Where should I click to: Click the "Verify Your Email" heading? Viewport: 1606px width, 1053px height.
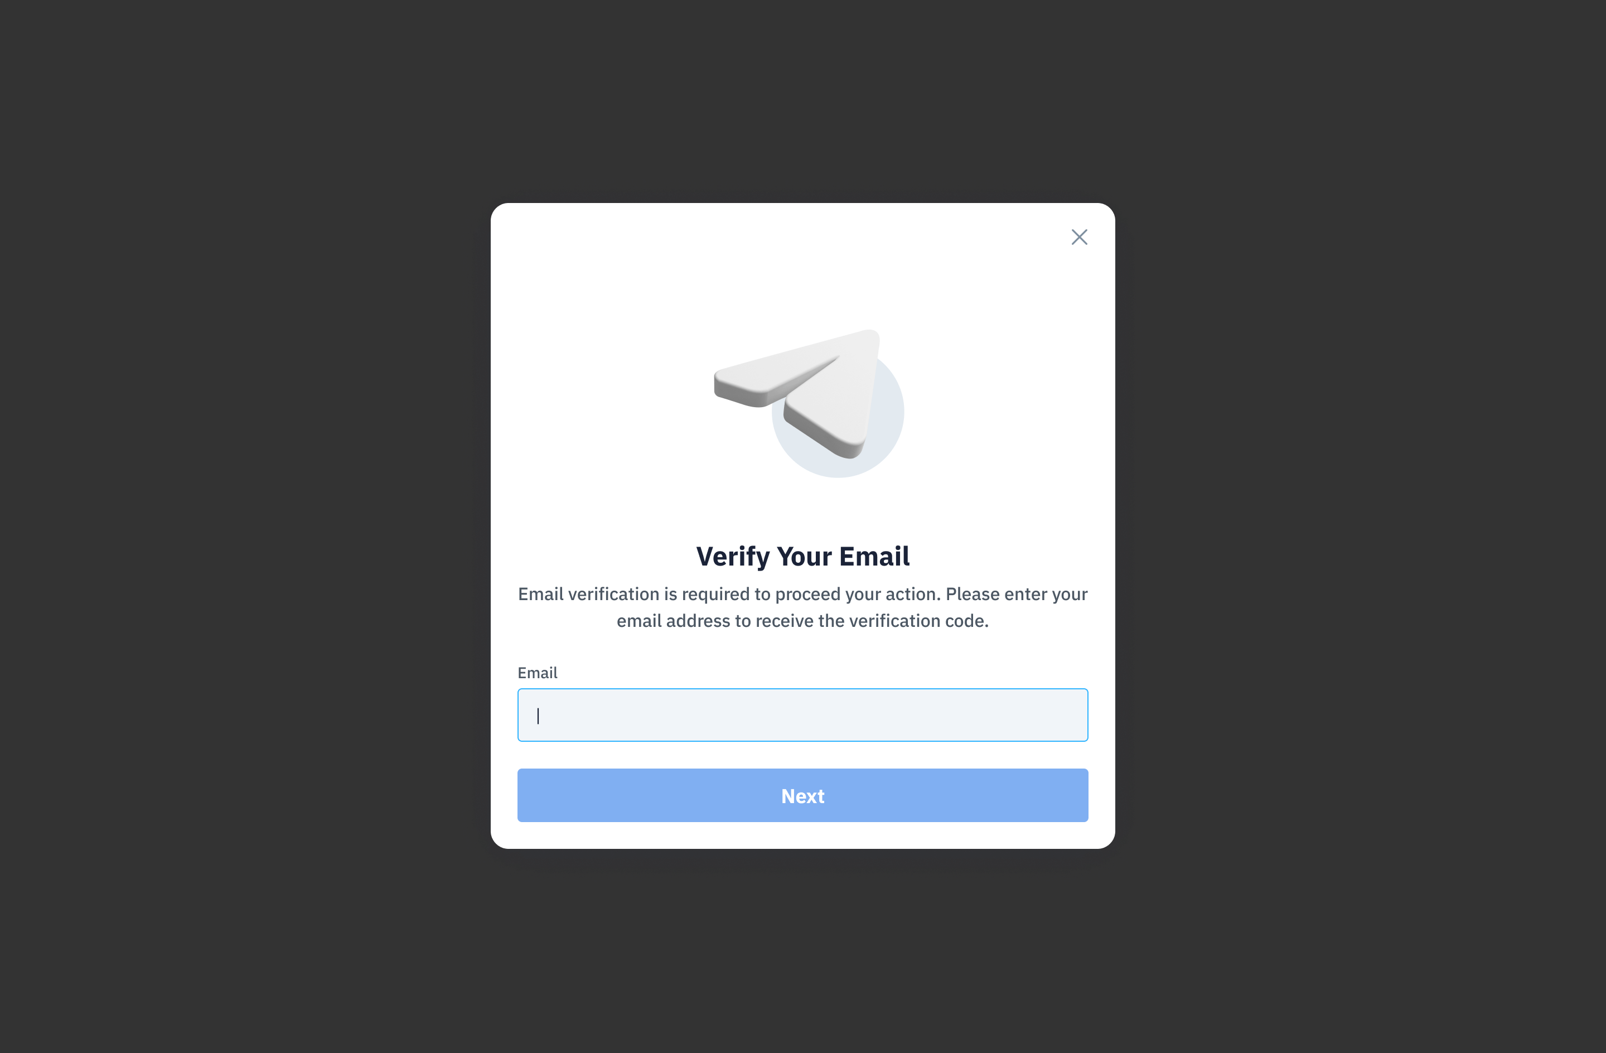pyautogui.click(x=802, y=556)
